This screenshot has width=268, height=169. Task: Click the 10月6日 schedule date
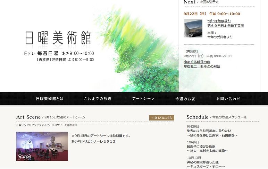(193, 142)
